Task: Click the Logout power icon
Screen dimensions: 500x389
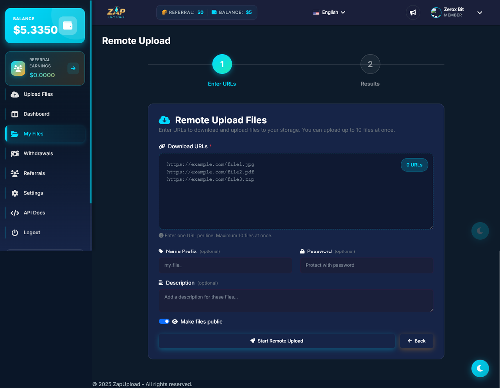Action: click(15, 233)
